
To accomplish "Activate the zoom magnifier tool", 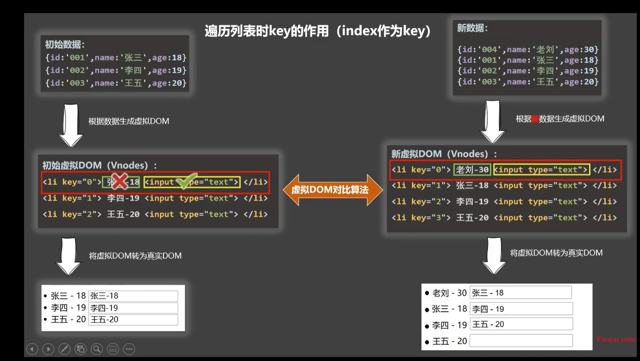I will click(x=97, y=349).
